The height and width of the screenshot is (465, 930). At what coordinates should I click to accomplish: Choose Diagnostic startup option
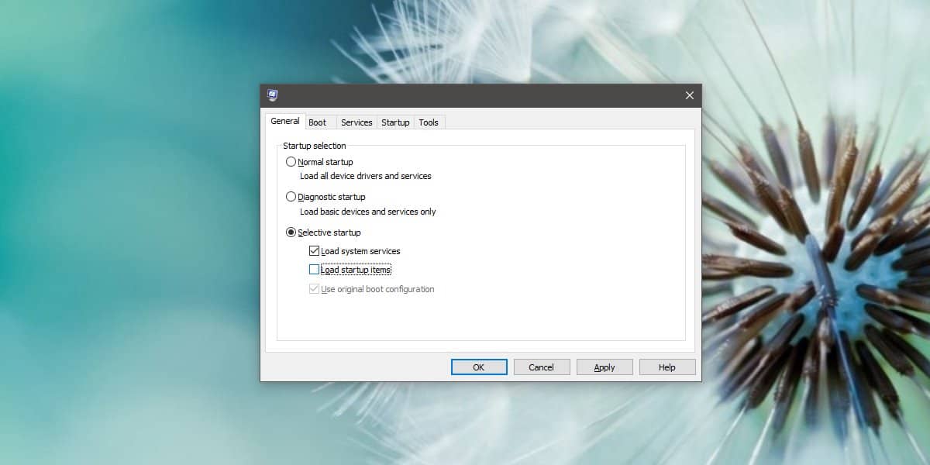click(x=291, y=196)
